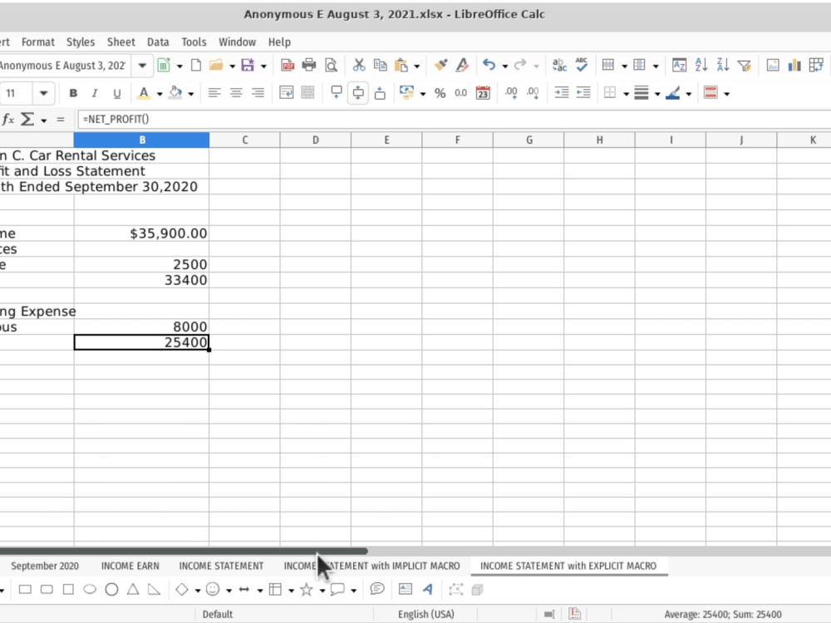This screenshot has width=831, height=623.
Task: Click the Paste icon
Action: [401, 66]
